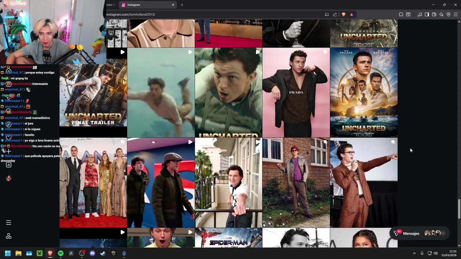The height and width of the screenshot is (259, 461).
Task: Open the reel of two men in coats
Action: pyautogui.click(x=161, y=183)
